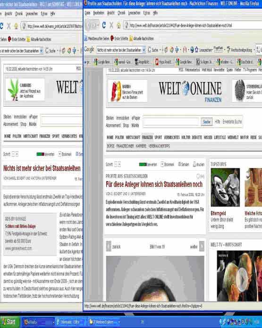Click the bewerten rating bar in left window
Viewport: 262px width, 328px height.
pyautogui.click(x=40, y=154)
